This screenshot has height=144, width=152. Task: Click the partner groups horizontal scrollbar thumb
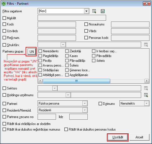click(x=77, y=81)
